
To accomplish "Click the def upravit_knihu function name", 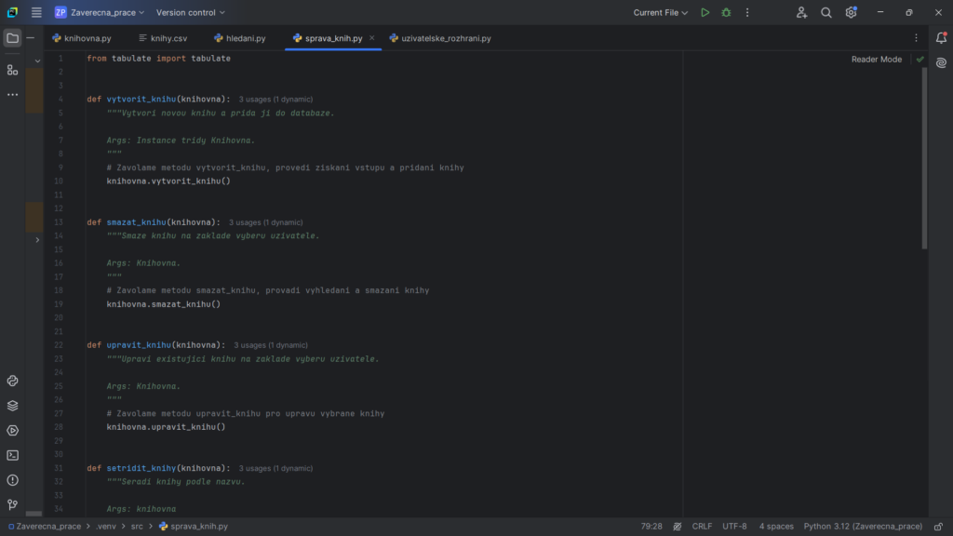I will (x=139, y=345).
